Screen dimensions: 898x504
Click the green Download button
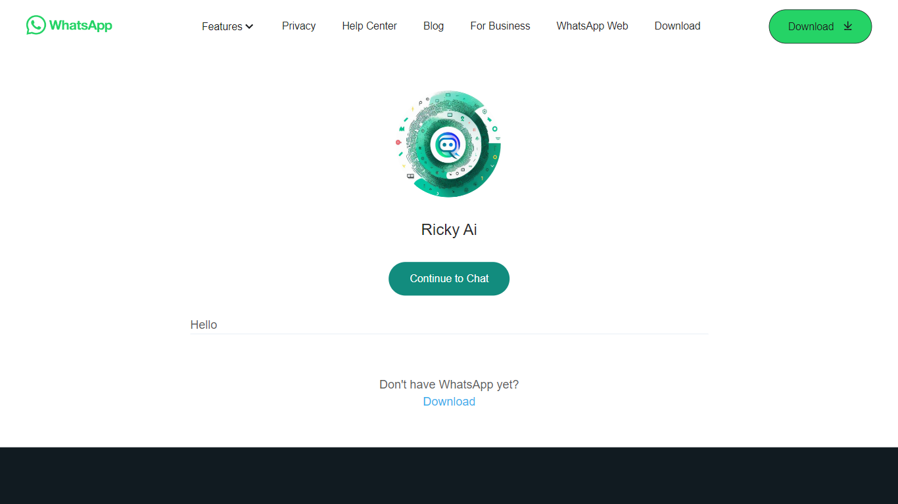pos(820,26)
